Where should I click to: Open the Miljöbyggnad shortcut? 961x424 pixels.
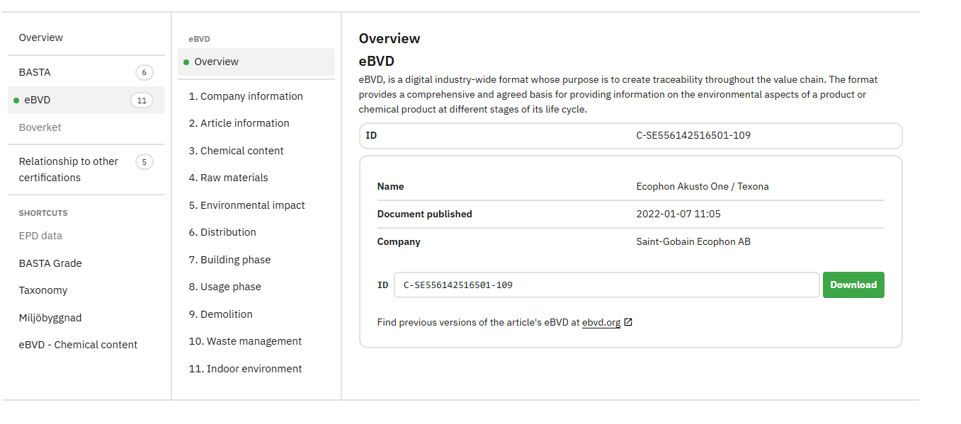[x=50, y=318]
